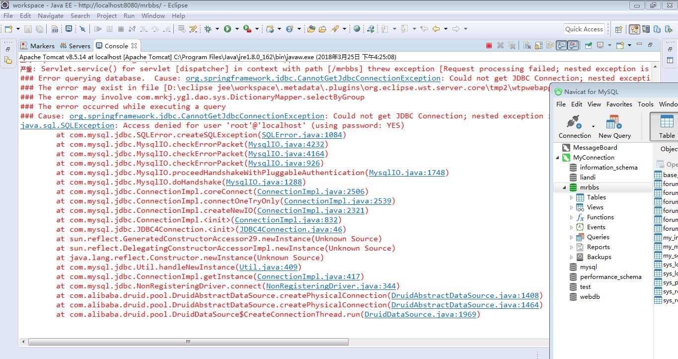The height and width of the screenshot is (359, 678).
Task: Terminate the running Tomcat process in Console
Action: coord(489,46)
